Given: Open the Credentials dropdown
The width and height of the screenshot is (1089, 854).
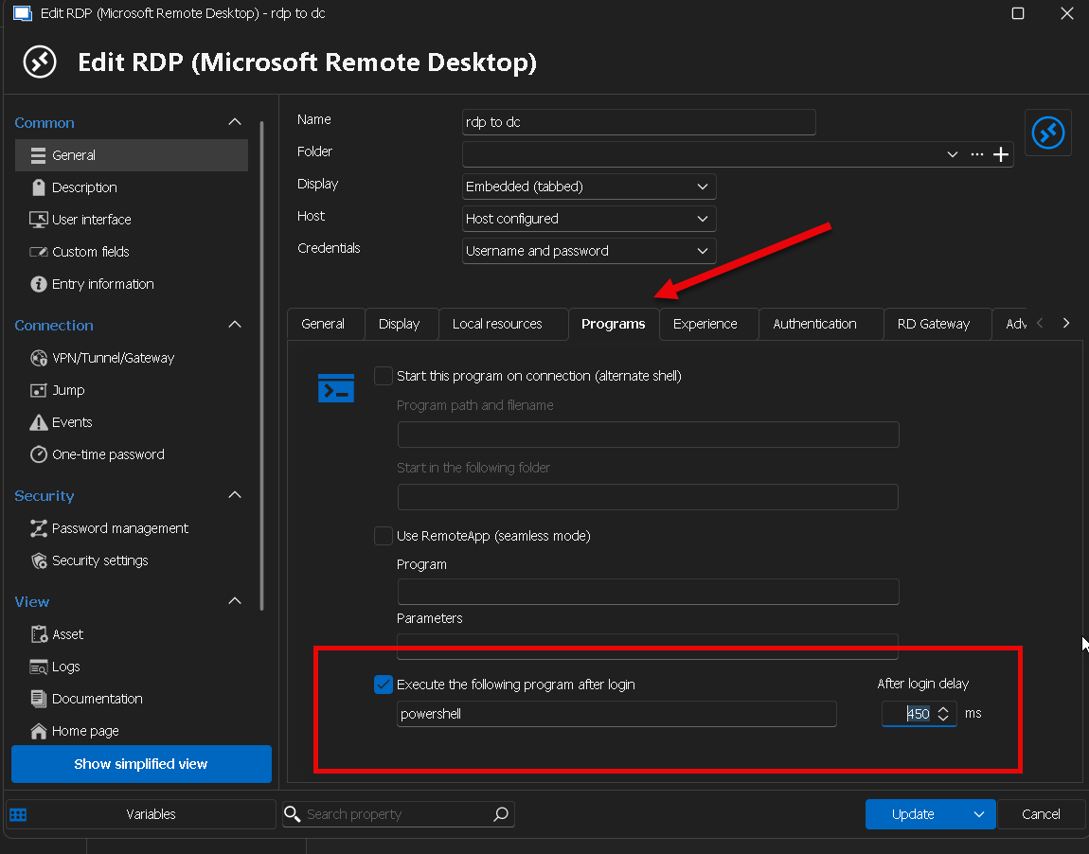Looking at the screenshot, I should [589, 251].
